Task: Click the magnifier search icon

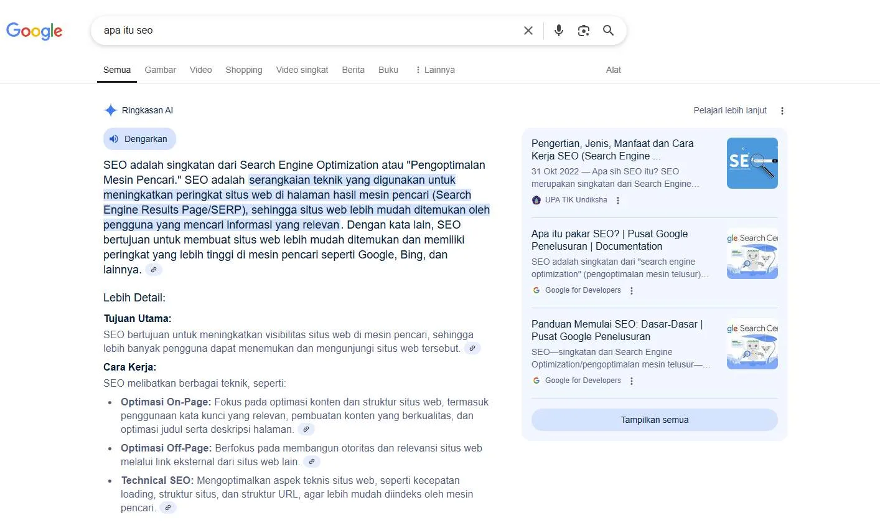Action: tap(609, 31)
